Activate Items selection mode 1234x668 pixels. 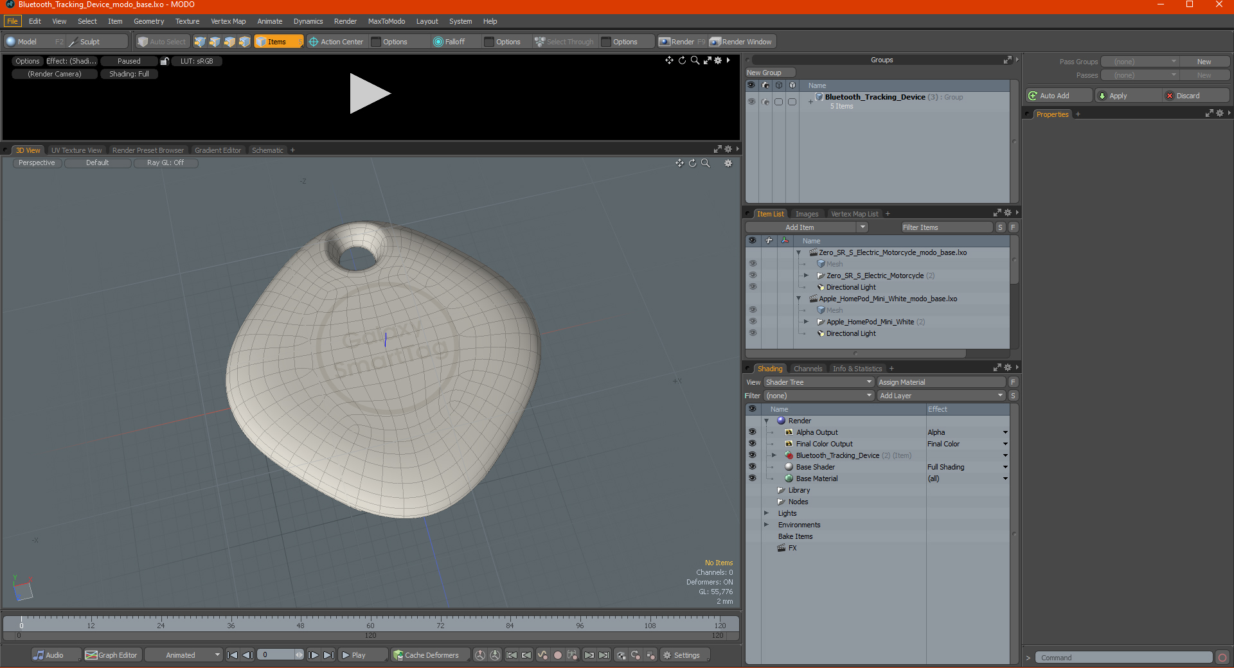(278, 42)
